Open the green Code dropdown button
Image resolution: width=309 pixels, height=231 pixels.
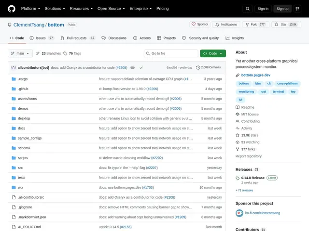click(213, 53)
